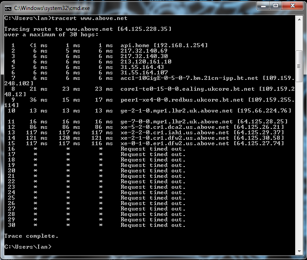Click the '120 ms' value in hop 14
Image resolution: width=307 pixels, height=260 pixels.
69,138
